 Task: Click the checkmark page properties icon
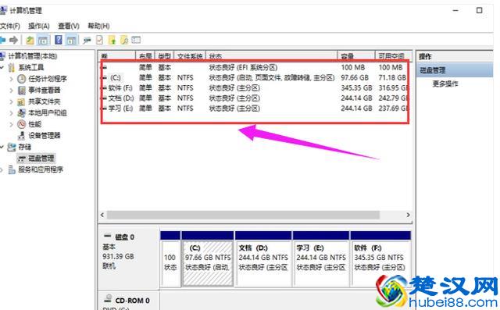click(99, 40)
